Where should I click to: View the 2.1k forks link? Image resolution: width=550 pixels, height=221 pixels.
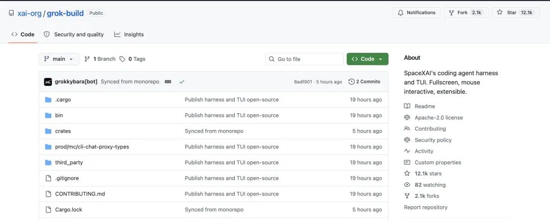pyautogui.click(x=427, y=196)
